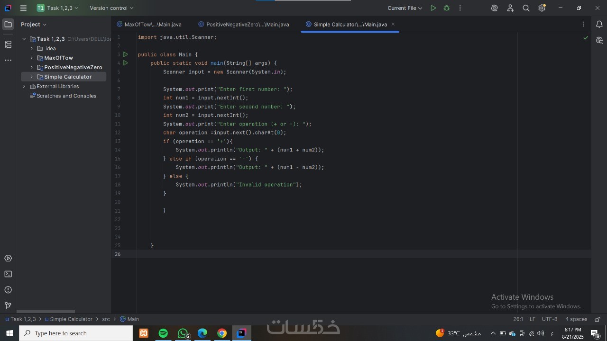Open the main hamburger menu
This screenshot has width=607, height=341.
coord(23,8)
